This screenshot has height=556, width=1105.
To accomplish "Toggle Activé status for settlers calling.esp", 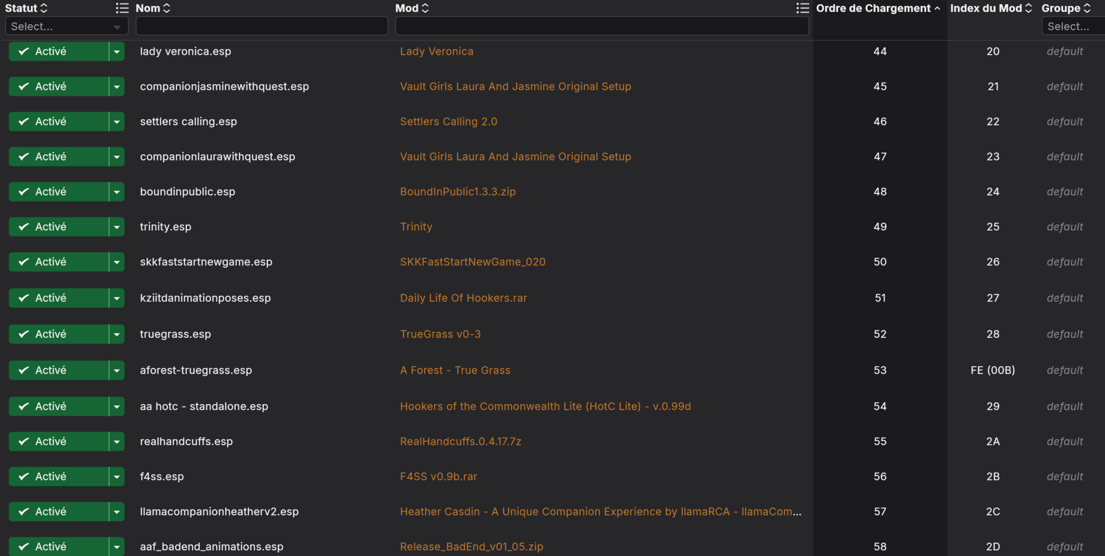I will pyautogui.click(x=59, y=121).
